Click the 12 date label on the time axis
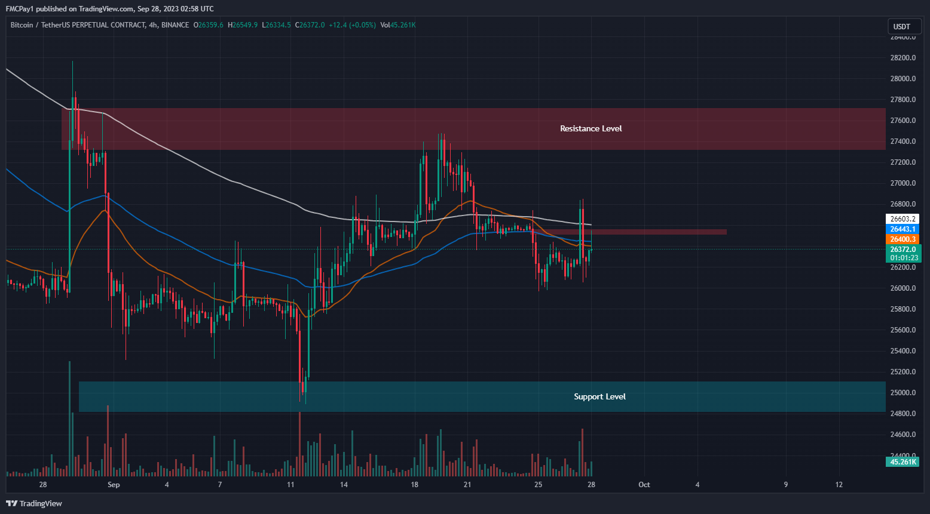 [839, 485]
